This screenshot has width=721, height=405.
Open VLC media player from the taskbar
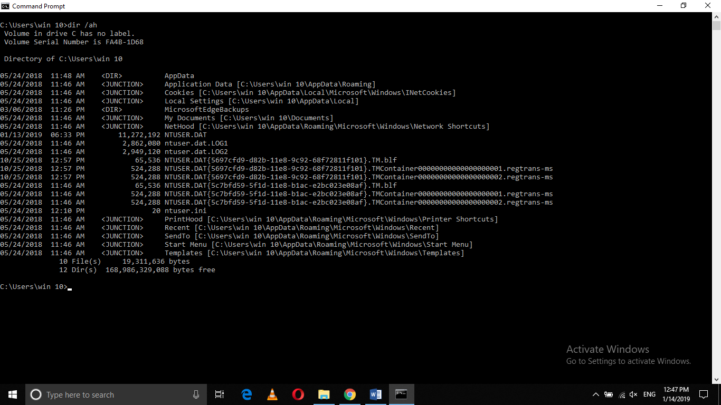272,394
